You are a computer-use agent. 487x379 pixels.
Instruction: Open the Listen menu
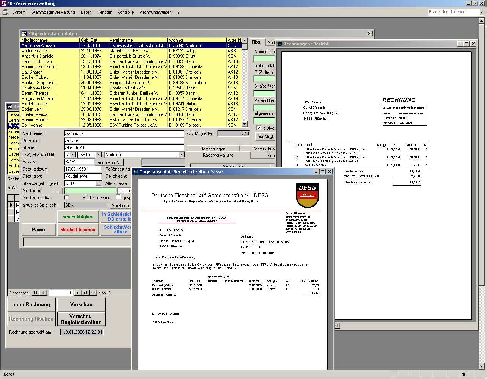point(86,12)
